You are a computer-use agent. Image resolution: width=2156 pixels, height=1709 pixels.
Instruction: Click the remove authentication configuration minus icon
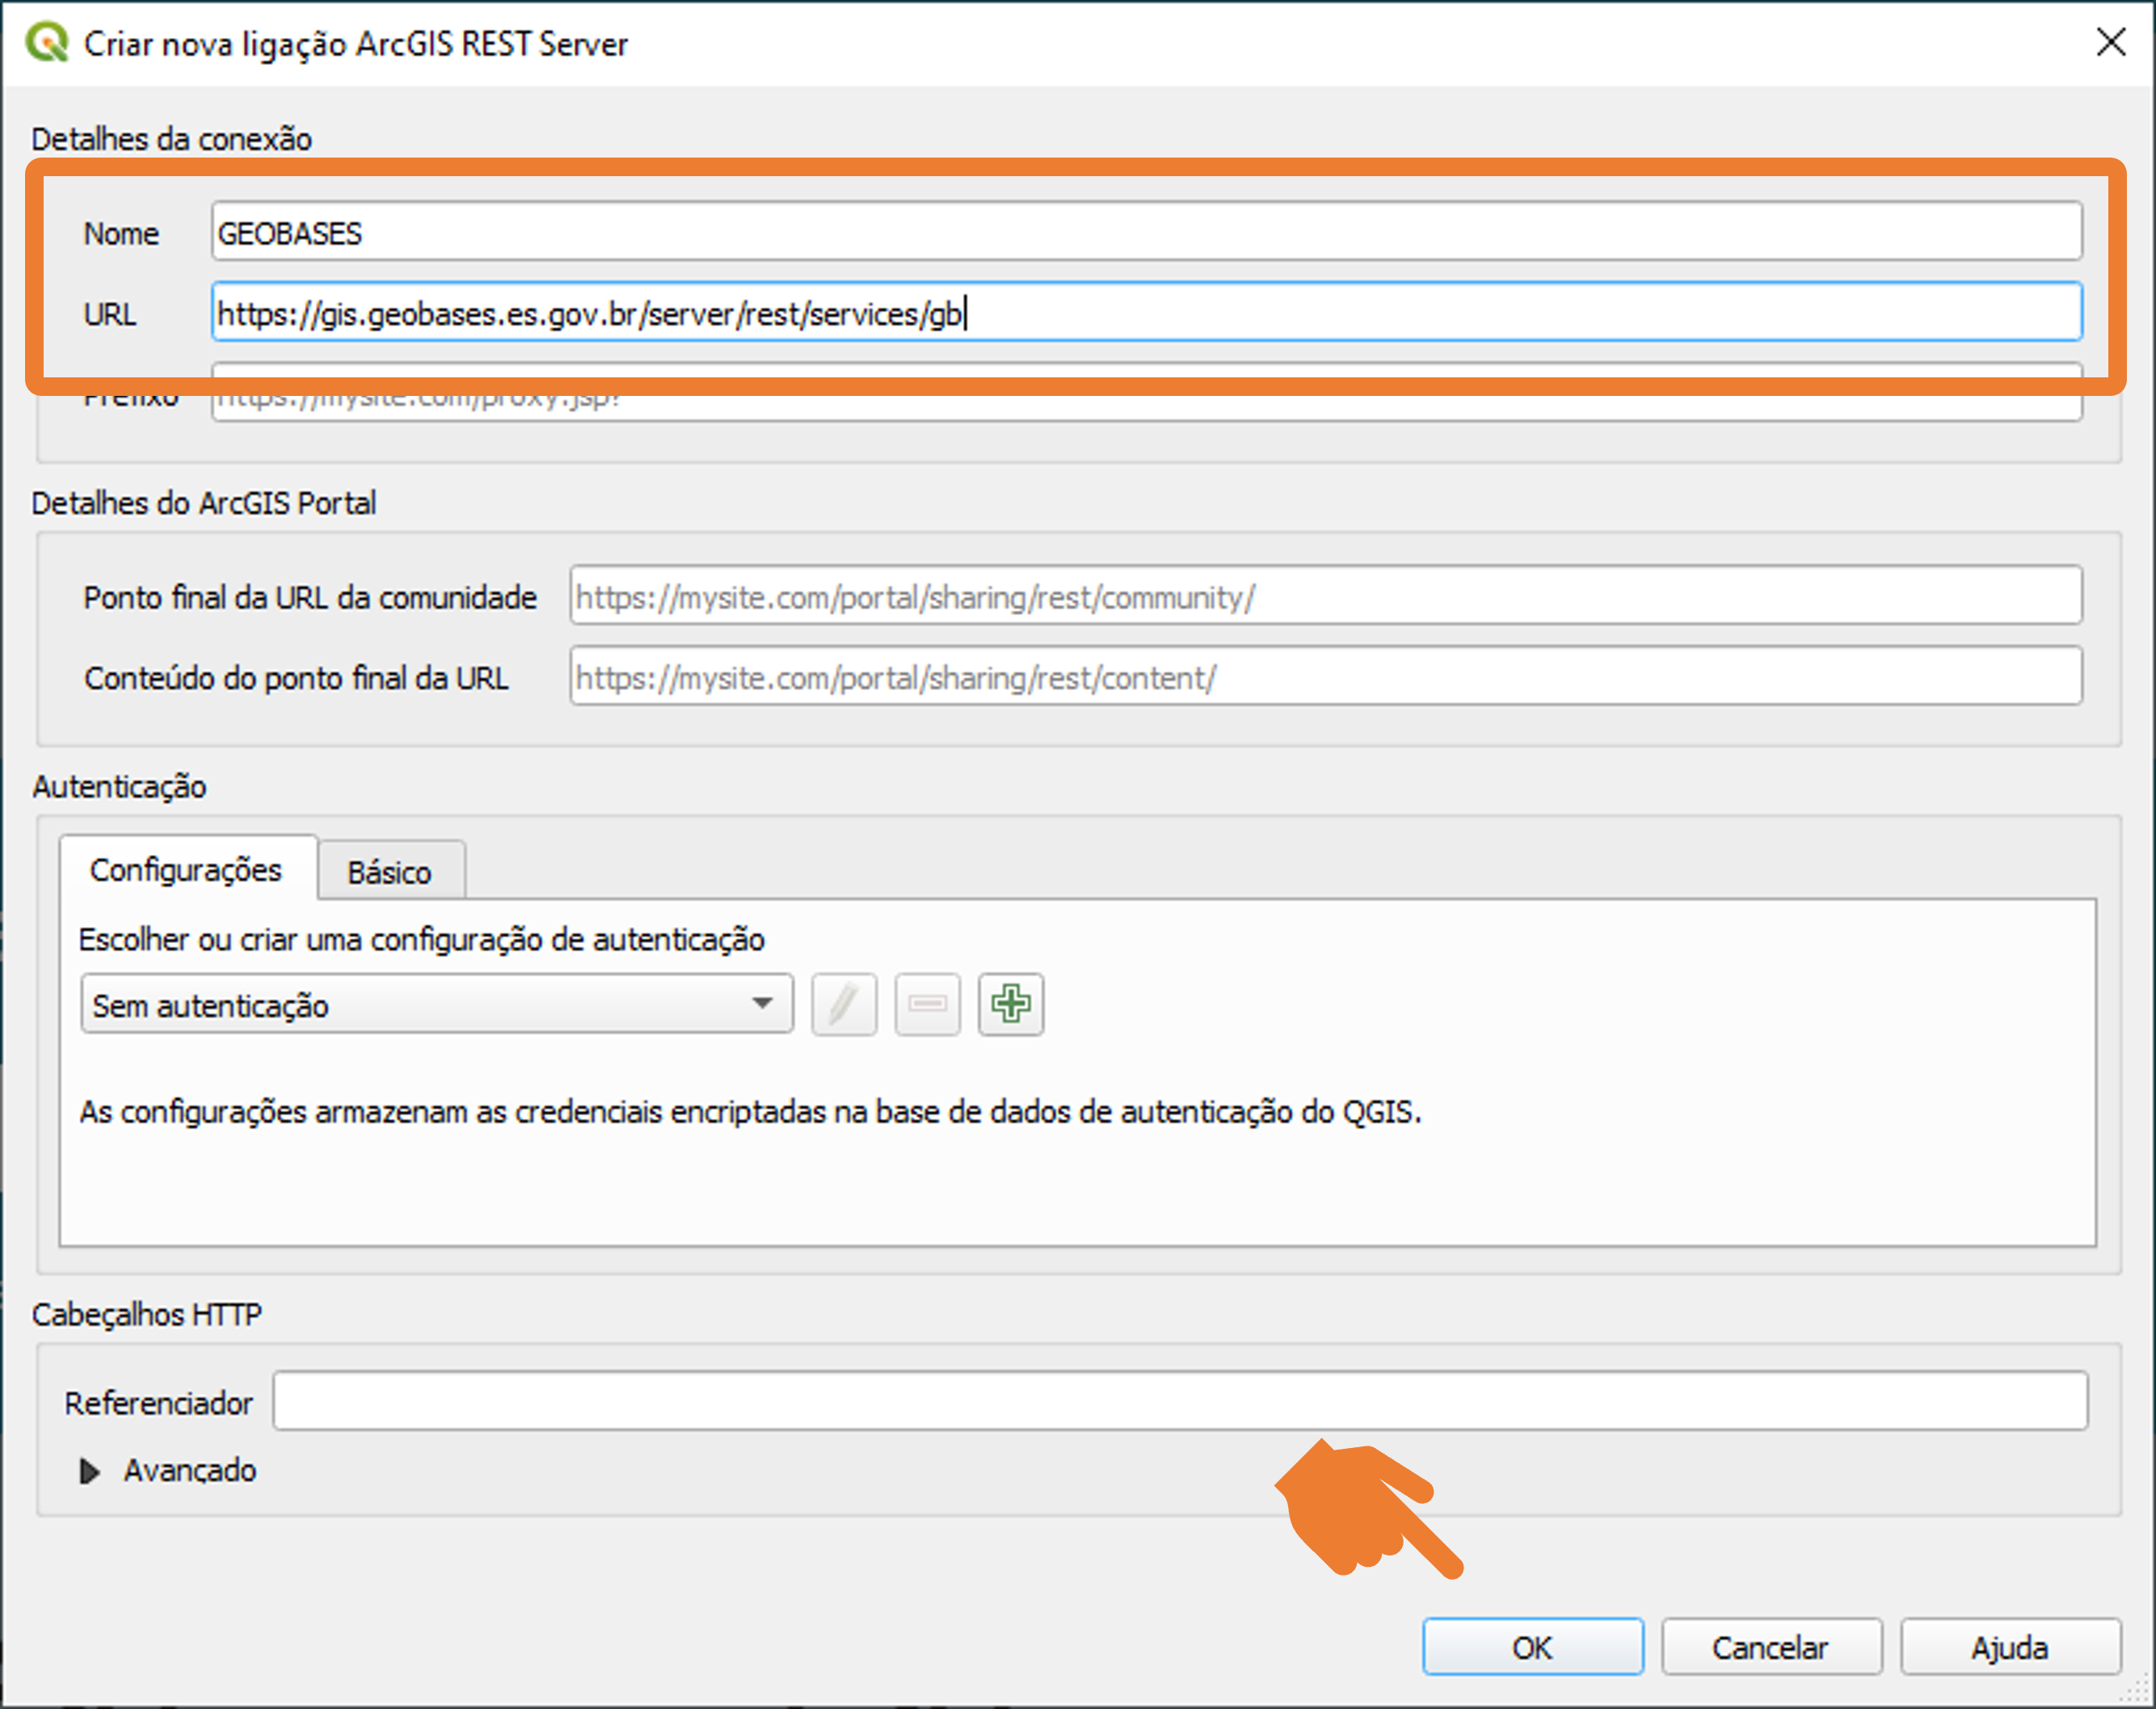point(927,1003)
